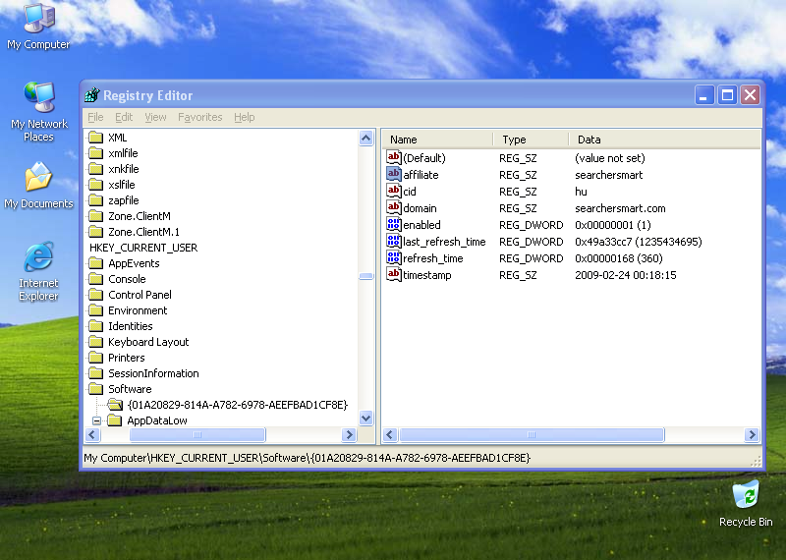Select the Environment folder icon
786x560 pixels.
[95, 310]
